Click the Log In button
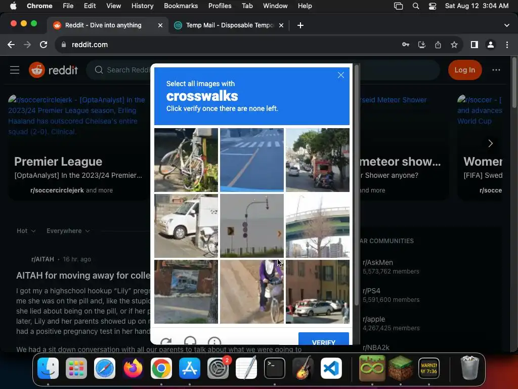 pos(464,70)
